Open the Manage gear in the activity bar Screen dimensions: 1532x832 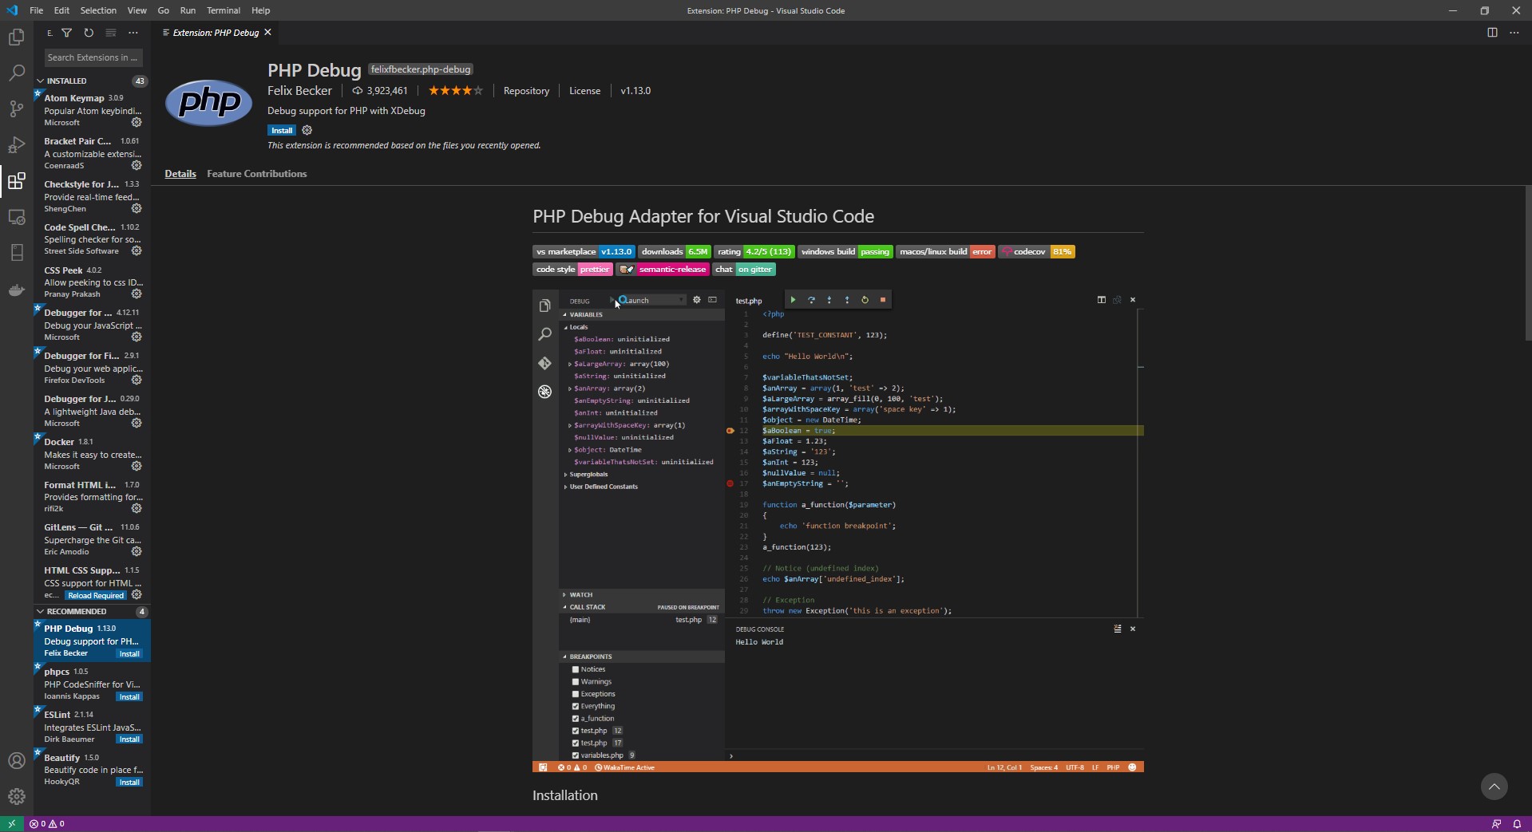pyautogui.click(x=16, y=796)
